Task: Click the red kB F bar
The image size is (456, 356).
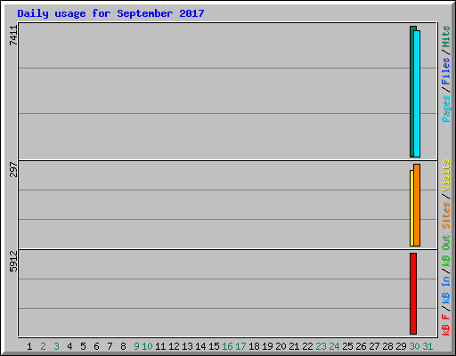Action: pyautogui.click(x=413, y=294)
